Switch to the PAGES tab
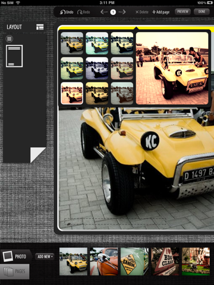Image resolution: width=214 pixels, height=285 pixels. [15, 271]
